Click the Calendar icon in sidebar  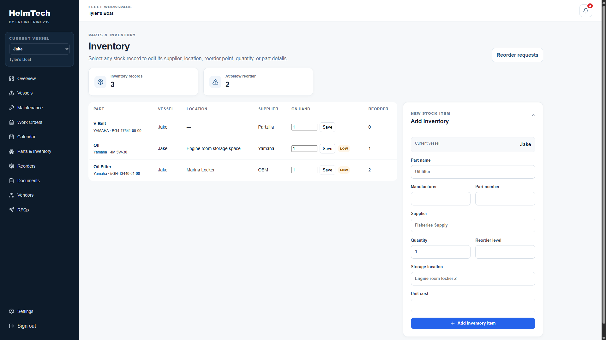pyautogui.click(x=12, y=137)
